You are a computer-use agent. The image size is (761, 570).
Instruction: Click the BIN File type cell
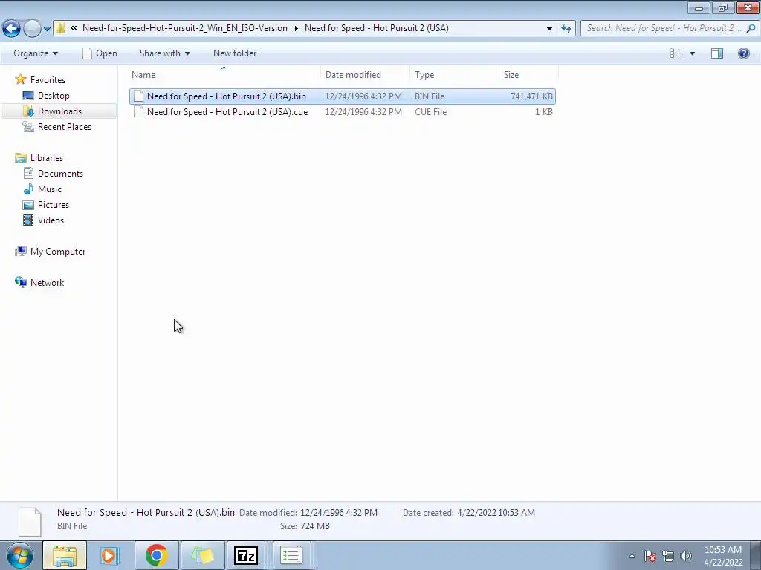point(430,96)
